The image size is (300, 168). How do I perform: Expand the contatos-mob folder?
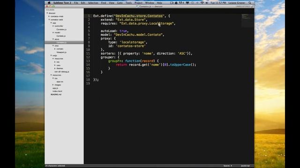(49, 16)
